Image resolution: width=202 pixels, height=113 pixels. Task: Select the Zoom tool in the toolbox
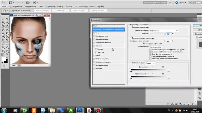point(7,55)
